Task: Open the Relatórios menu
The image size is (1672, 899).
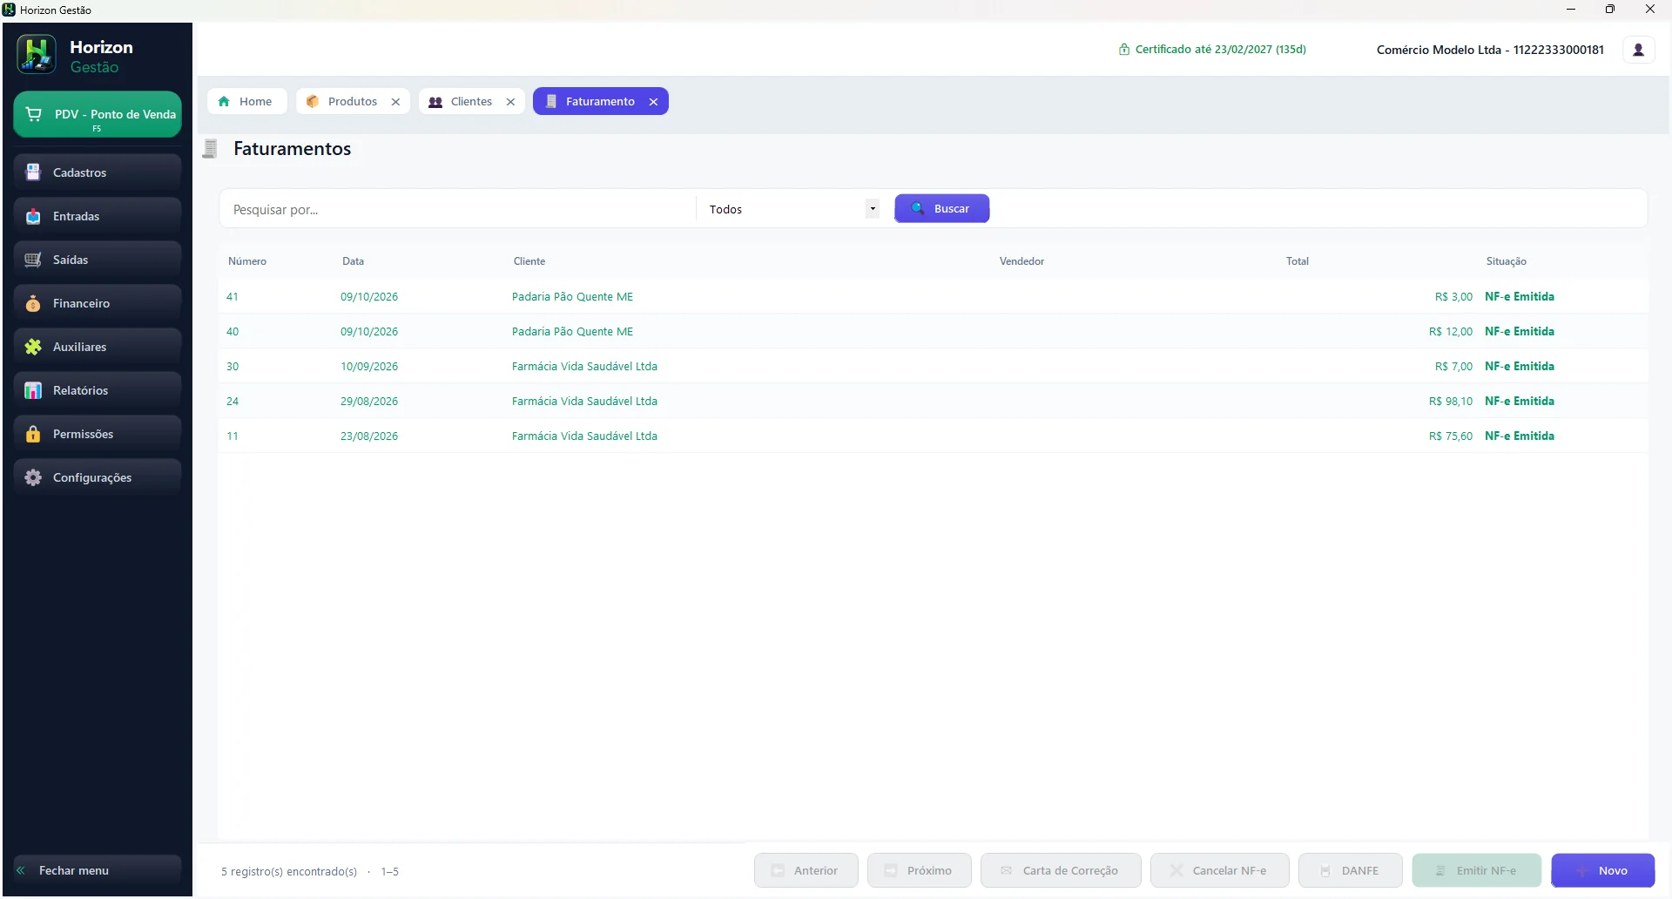Action: point(98,390)
